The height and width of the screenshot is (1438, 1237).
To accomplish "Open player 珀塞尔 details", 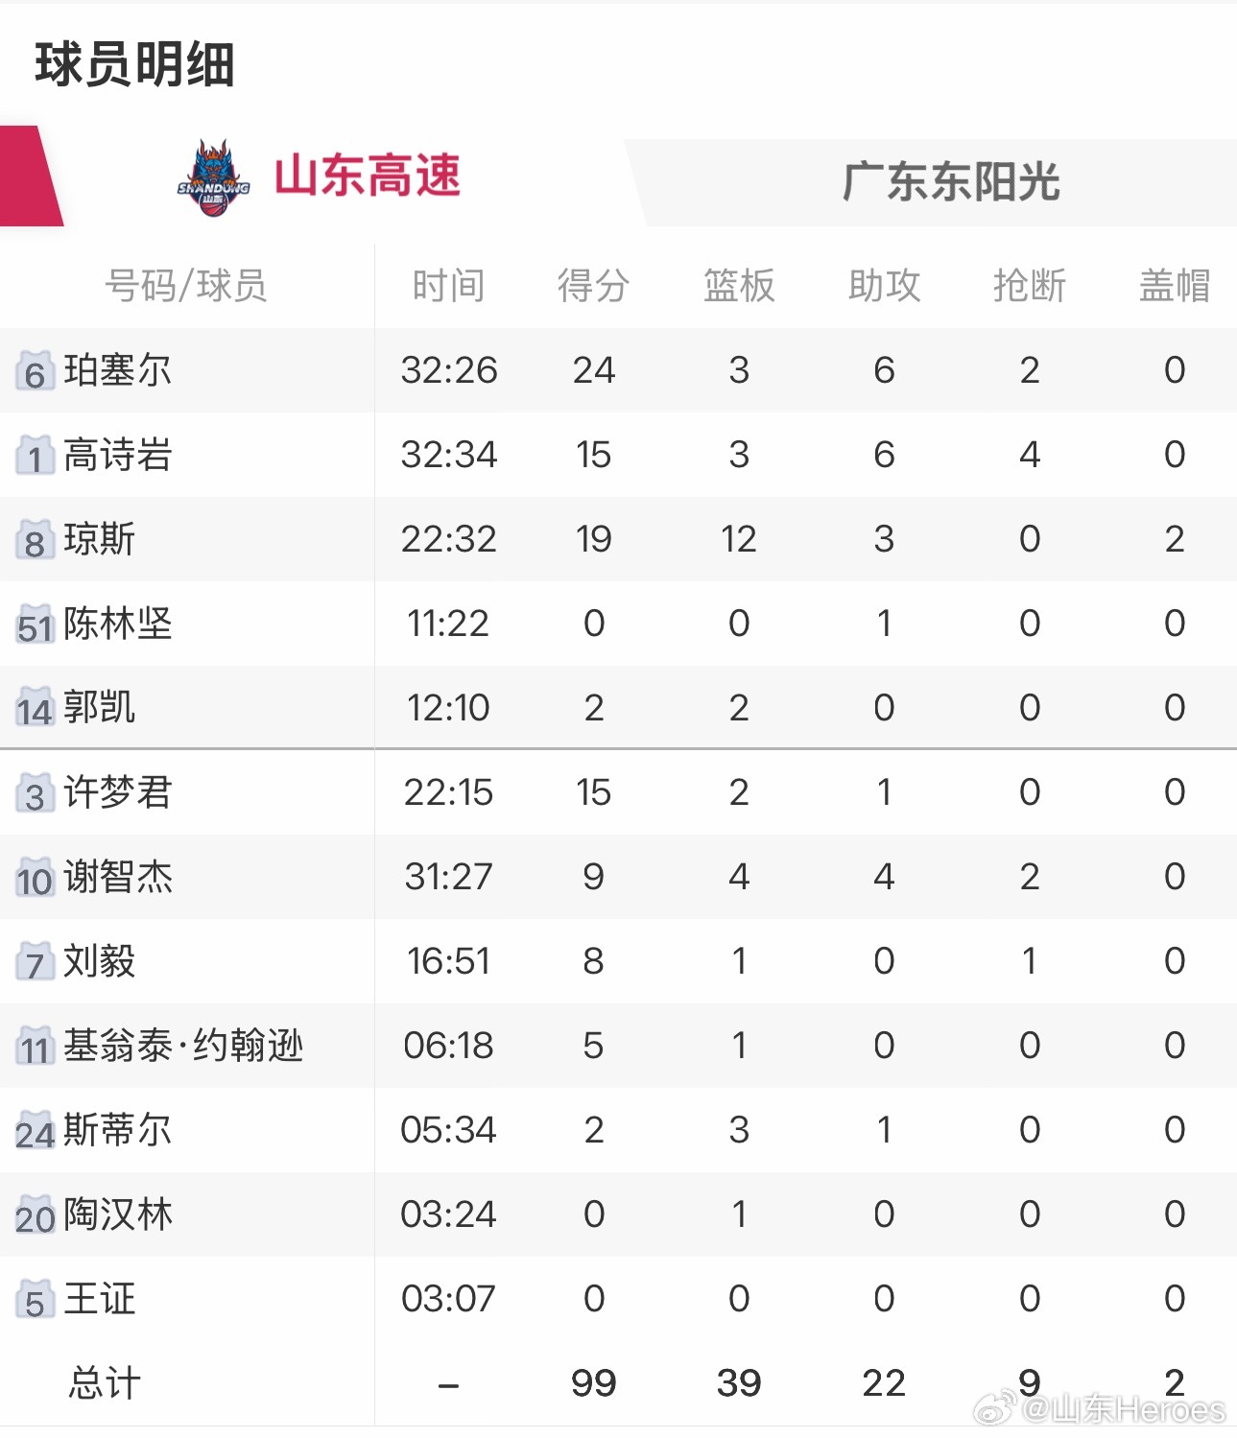I will 115,369.
